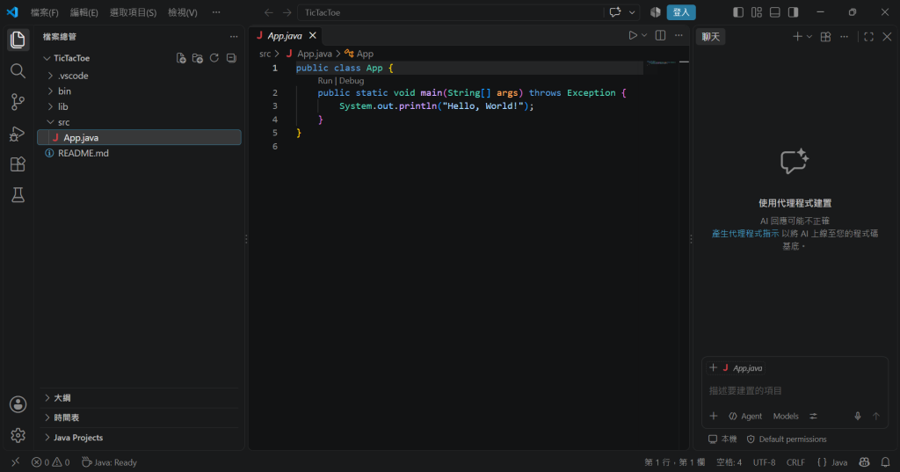Open the Run and Debug view
Viewport: 900px width, 472px height.
[18, 134]
